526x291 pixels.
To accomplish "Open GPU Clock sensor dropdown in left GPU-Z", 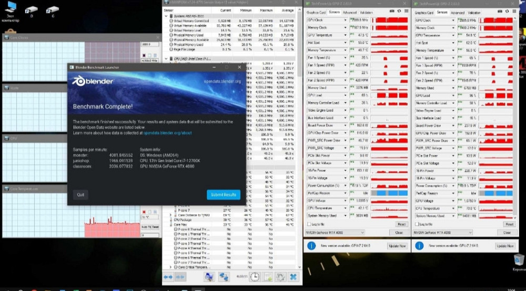I will tap(346, 20).
